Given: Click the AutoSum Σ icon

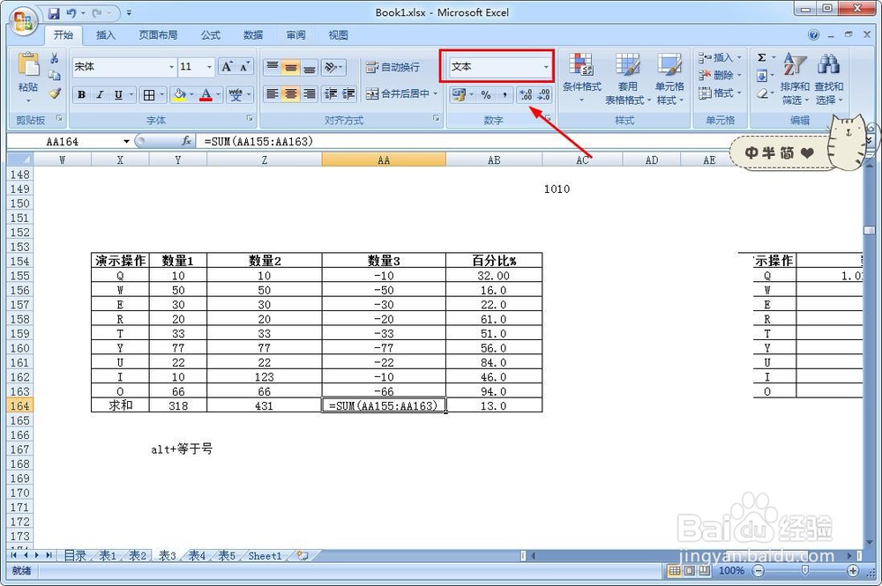Looking at the screenshot, I should pyautogui.click(x=760, y=58).
